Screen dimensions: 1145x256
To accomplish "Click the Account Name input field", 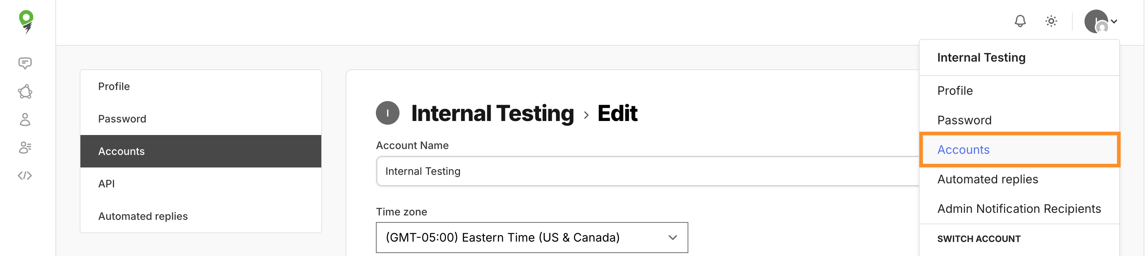I will click(644, 171).
